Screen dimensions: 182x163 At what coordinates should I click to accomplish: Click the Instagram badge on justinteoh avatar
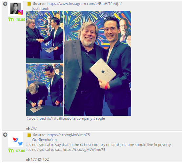click(21, 12)
